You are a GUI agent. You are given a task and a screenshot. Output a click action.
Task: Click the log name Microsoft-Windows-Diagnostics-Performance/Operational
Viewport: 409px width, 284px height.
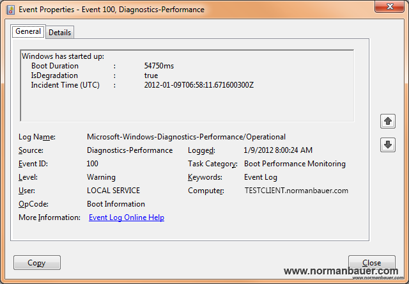pos(186,137)
